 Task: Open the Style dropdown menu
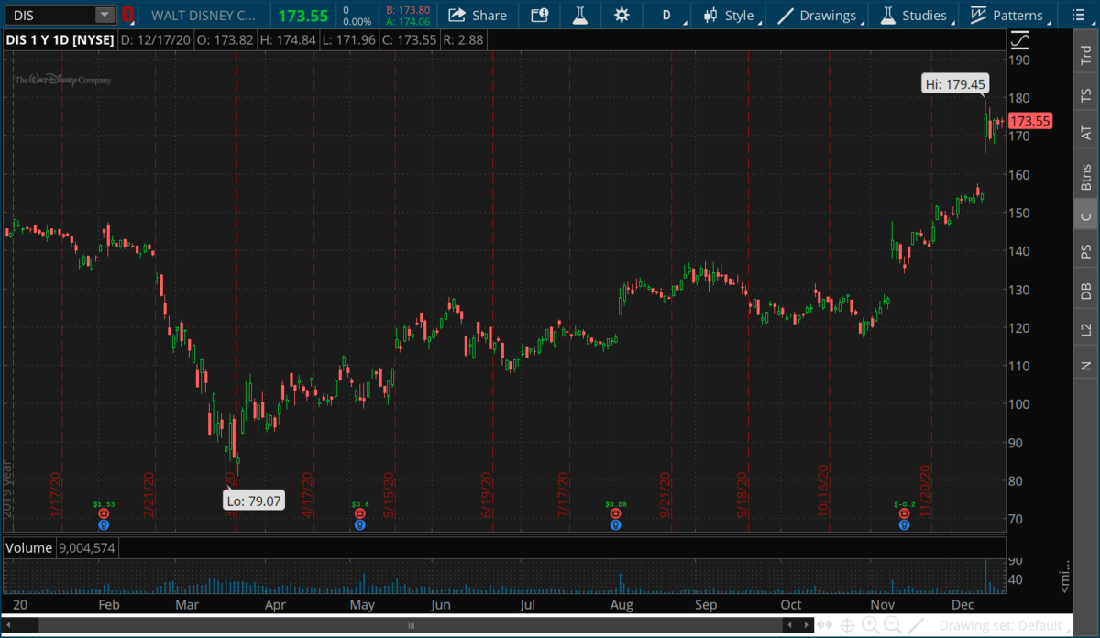click(731, 16)
